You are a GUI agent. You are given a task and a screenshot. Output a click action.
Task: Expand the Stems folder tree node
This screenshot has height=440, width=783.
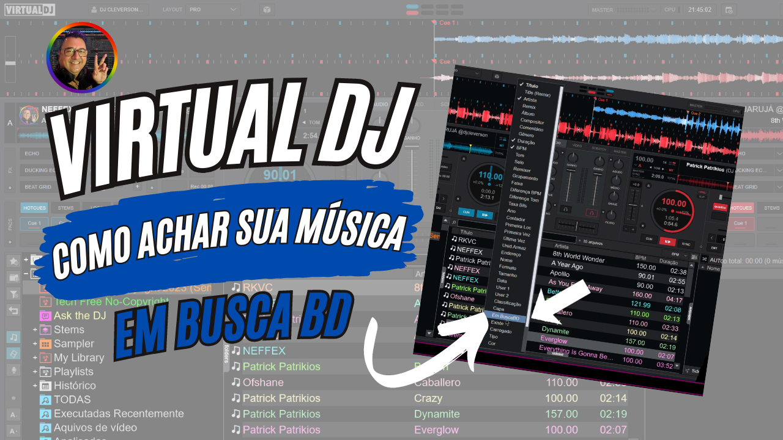[35, 330]
